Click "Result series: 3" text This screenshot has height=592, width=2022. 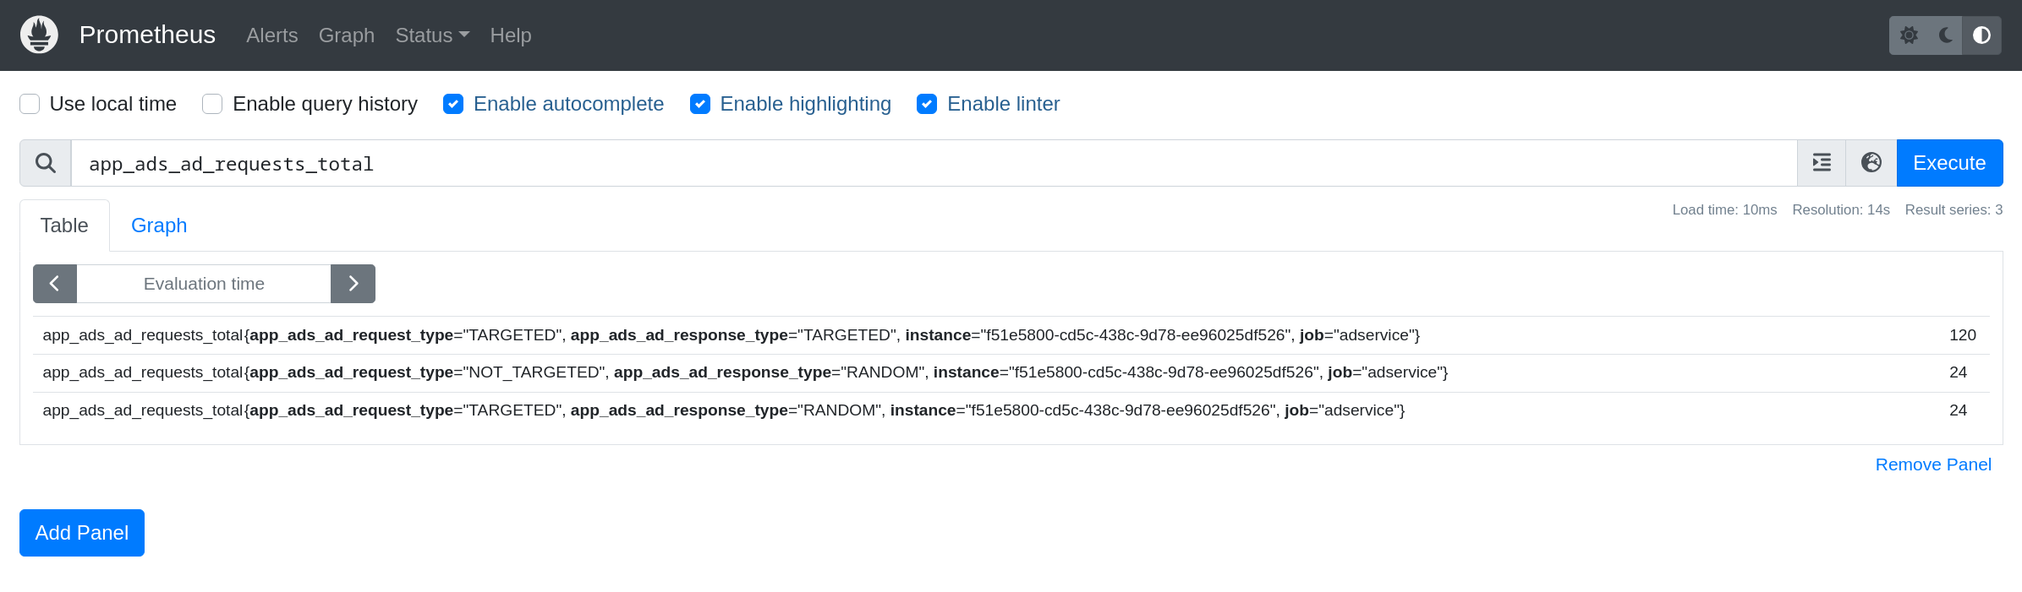[1954, 209]
